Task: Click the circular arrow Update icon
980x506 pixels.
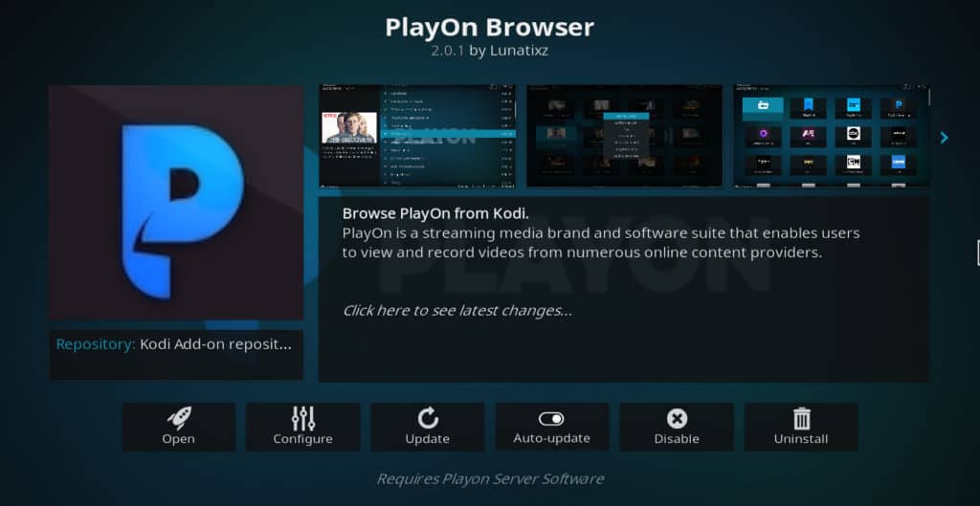Action: [x=427, y=418]
